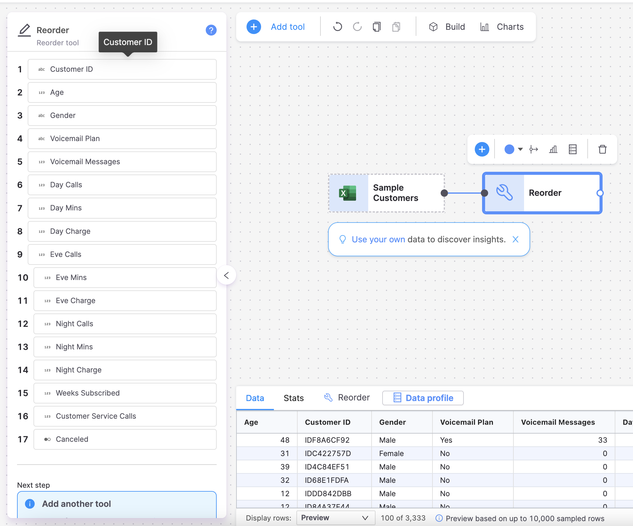
Task: Click the Customer ID table column header
Action: tap(334, 422)
